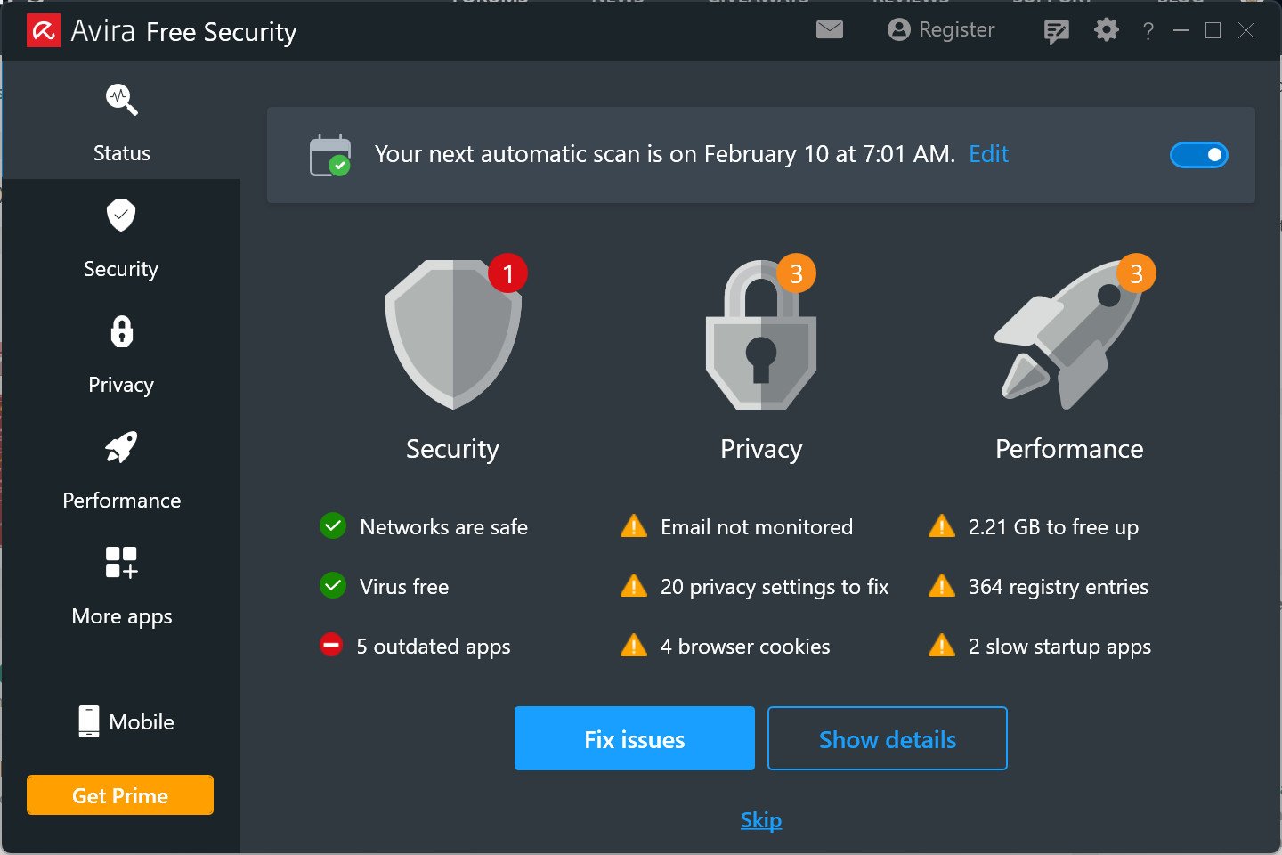Toggle the automatic scan switch off
Image resolution: width=1282 pixels, height=855 pixels.
click(1198, 155)
